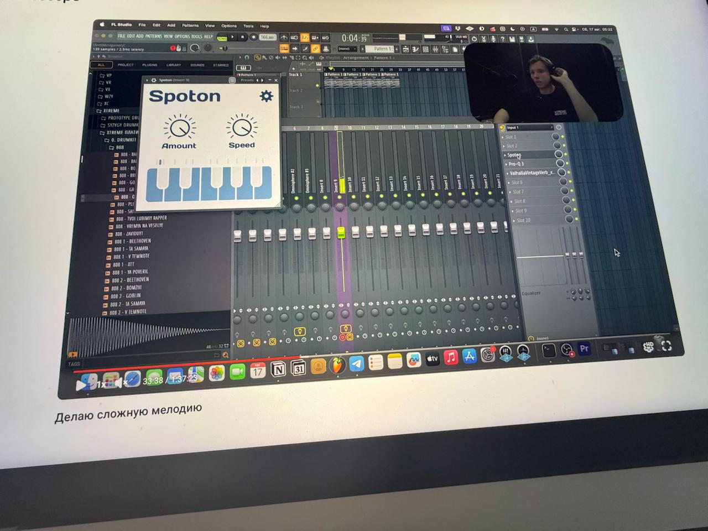Select the STARRED browser tab
Viewport: 708px width, 531px height.
pyautogui.click(x=221, y=65)
